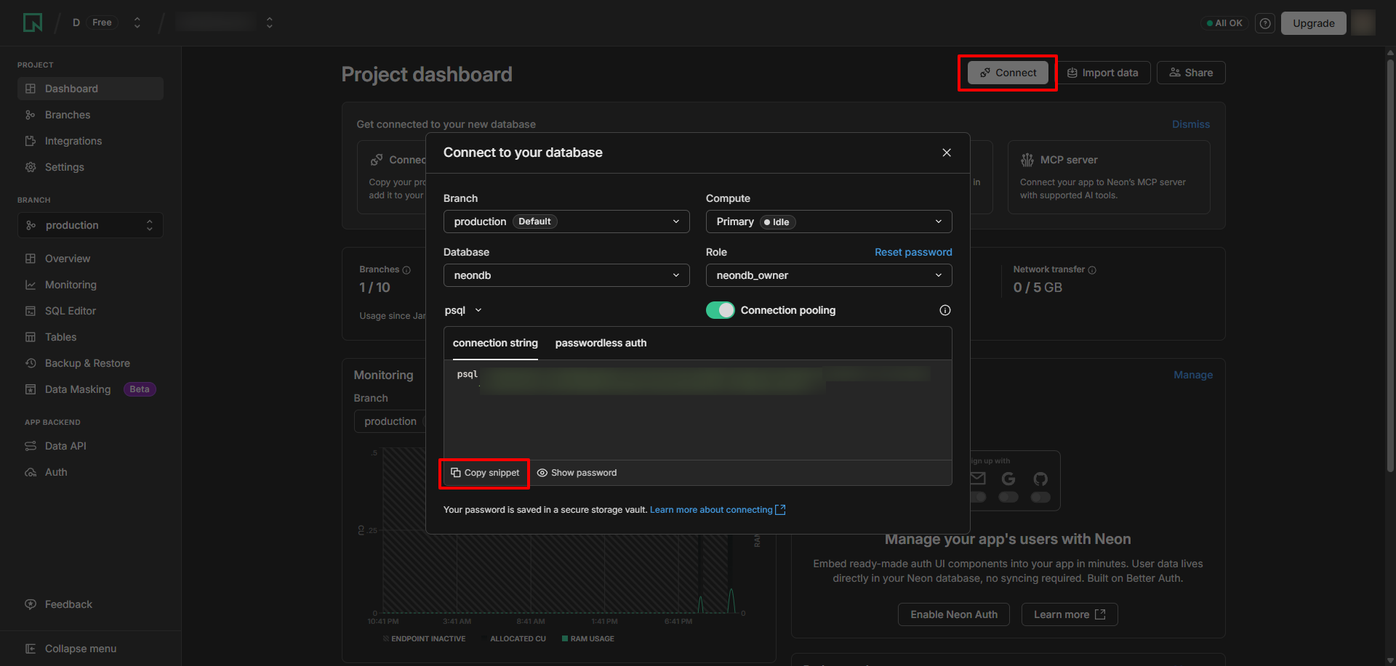This screenshot has width=1396, height=666.
Task: Click the connection pooling info icon
Action: [944, 310]
